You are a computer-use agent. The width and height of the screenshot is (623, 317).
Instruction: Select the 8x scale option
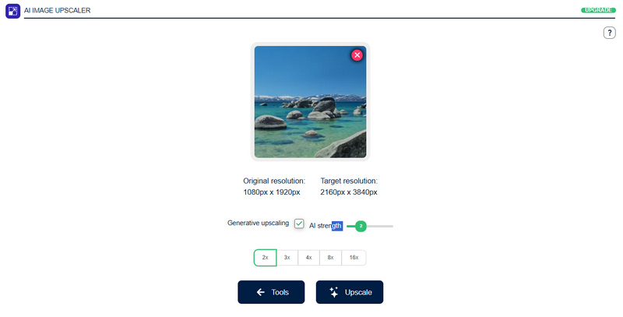pos(330,257)
